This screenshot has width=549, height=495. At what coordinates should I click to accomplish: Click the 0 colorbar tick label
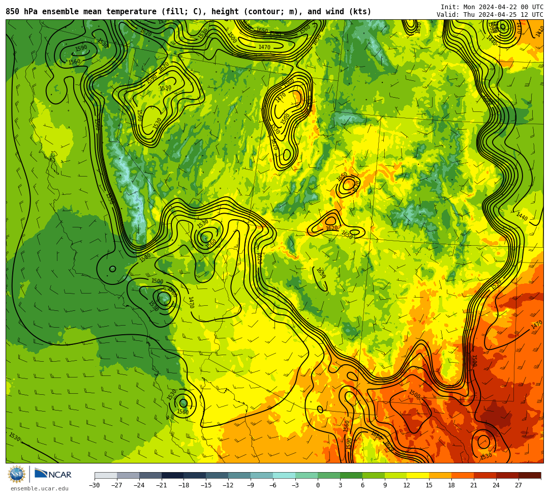[x=318, y=485]
